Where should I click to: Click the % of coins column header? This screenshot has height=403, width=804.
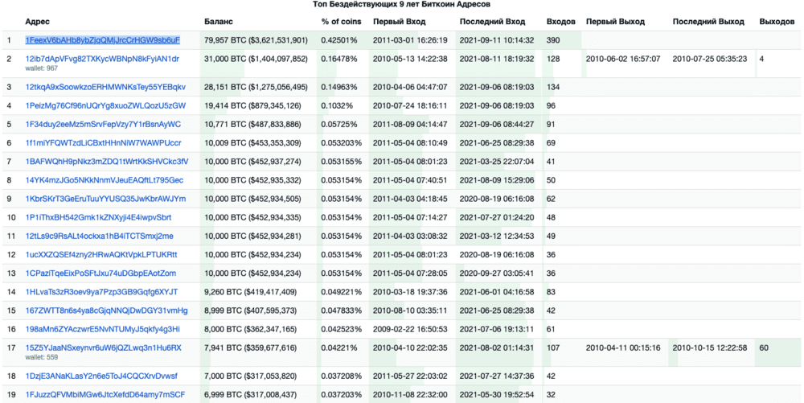[342, 22]
